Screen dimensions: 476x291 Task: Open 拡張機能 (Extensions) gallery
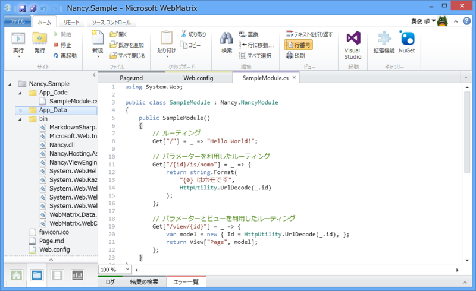click(384, 42)
